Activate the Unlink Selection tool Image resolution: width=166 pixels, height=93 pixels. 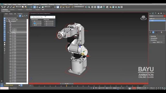(11, 7)
